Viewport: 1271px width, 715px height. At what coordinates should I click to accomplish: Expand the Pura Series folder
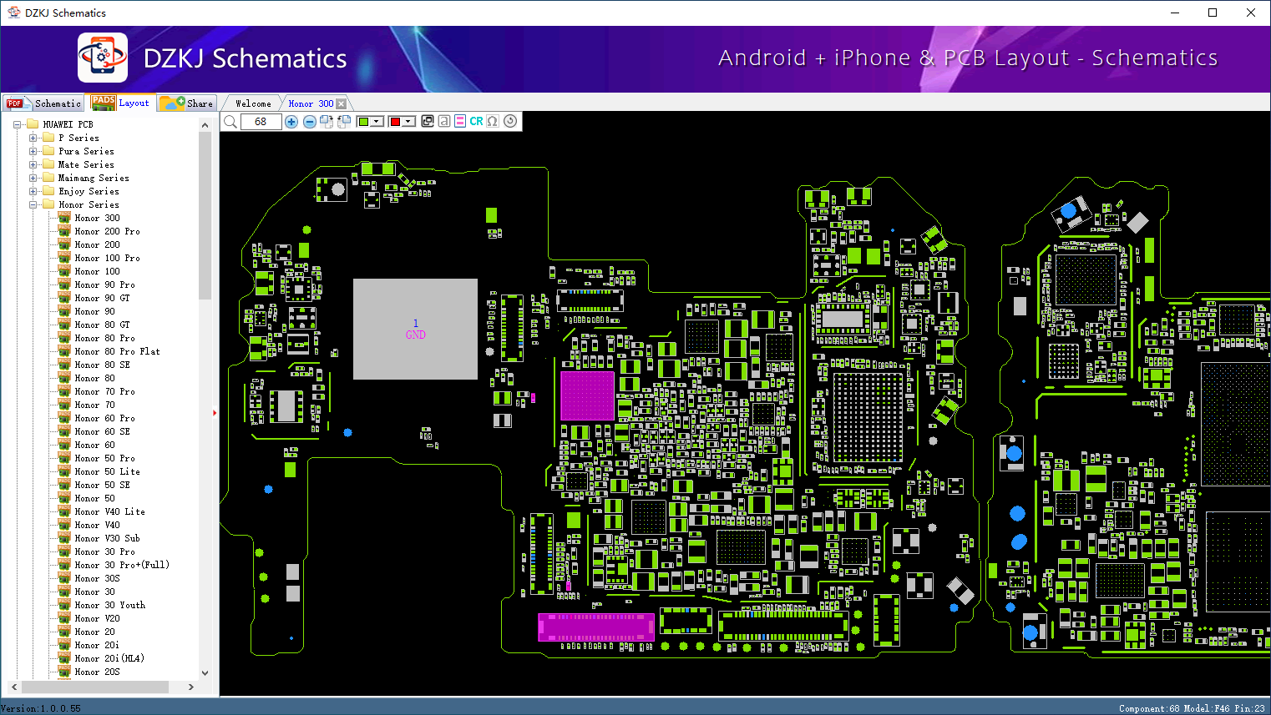[33, 151]
